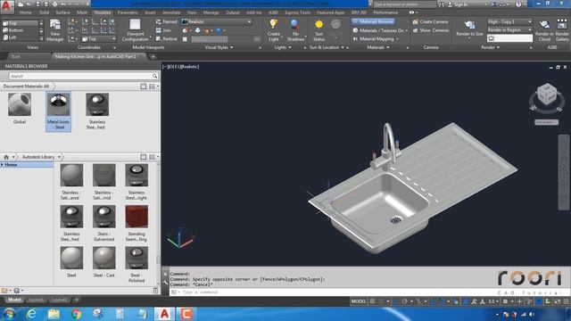The image size is (571, 321).
Task: Select the Bottom view in Views list
Action: click(20, 30)
